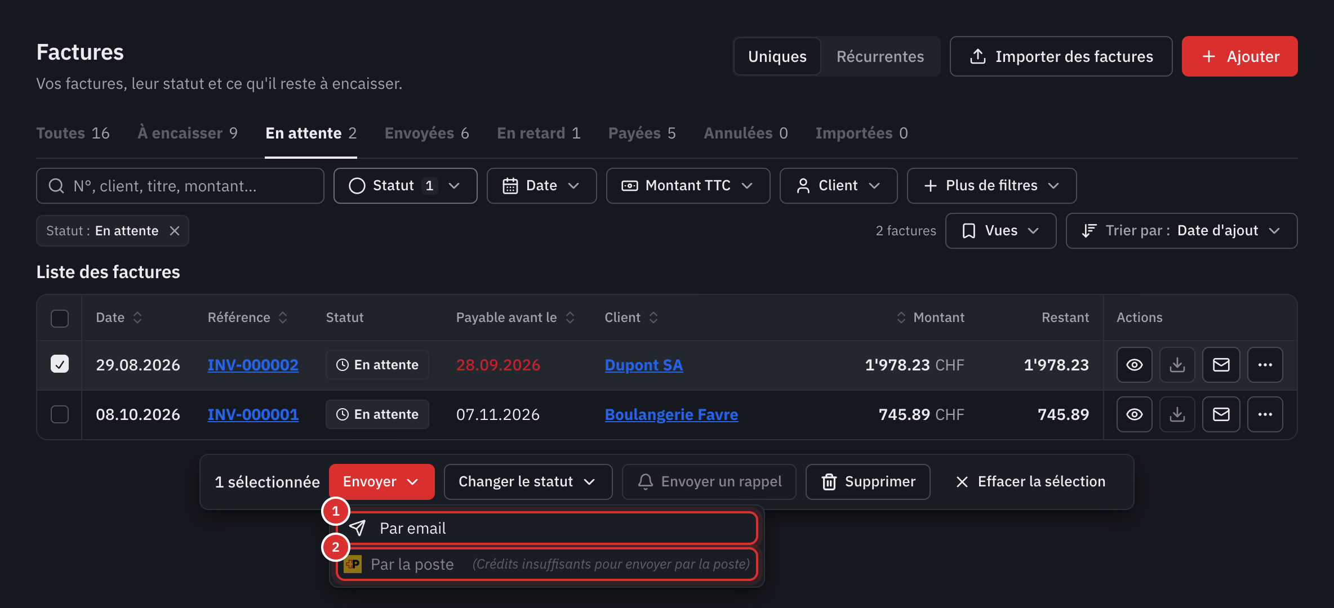
Task: Download invoice INV-000002
Action: point(1177,365)
